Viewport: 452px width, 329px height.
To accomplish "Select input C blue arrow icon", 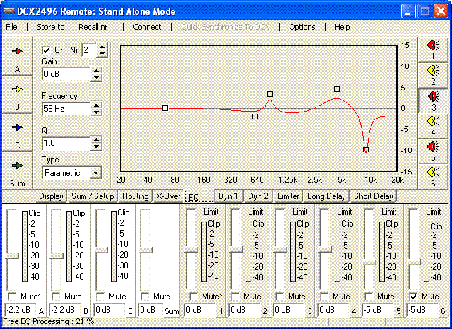I will coord(17,127).
